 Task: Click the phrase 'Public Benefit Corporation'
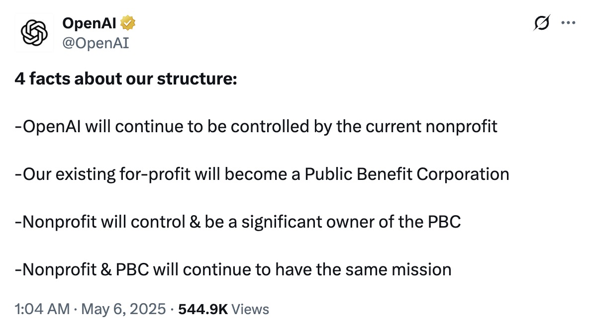coord(406,174)
